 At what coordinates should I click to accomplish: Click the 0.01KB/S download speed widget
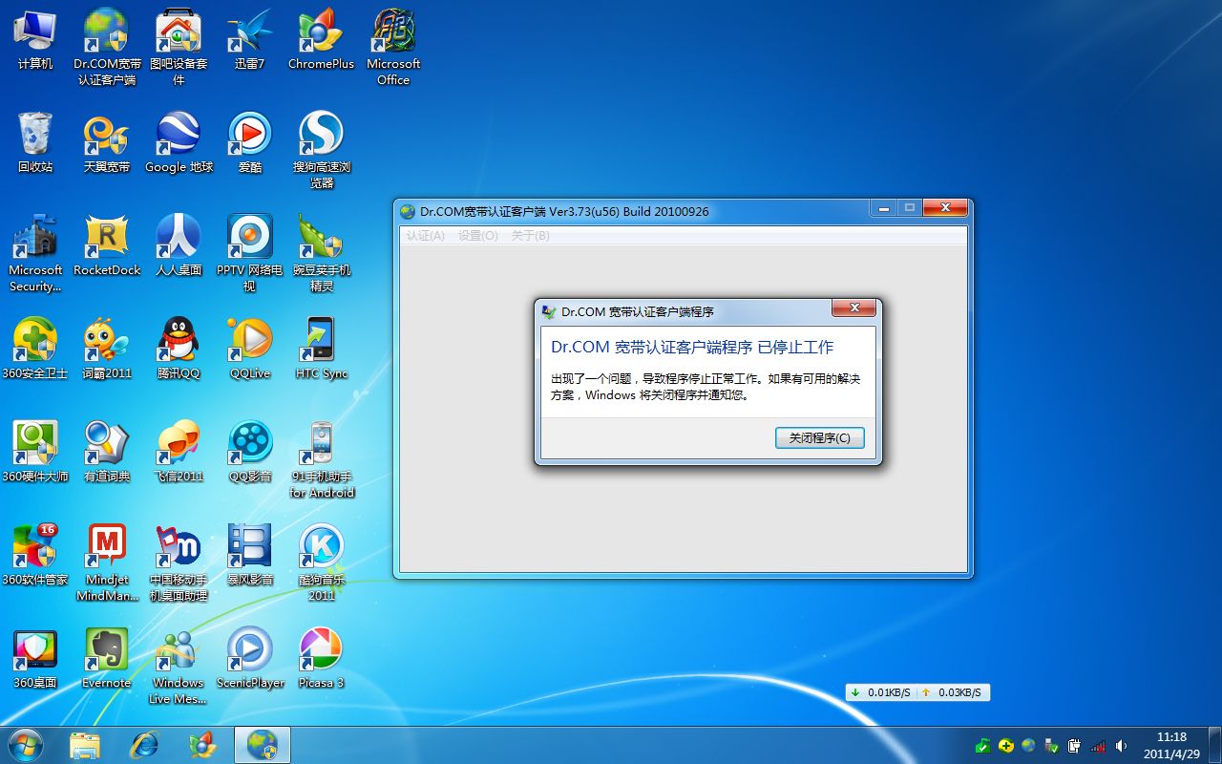click(x=881, y=692)
